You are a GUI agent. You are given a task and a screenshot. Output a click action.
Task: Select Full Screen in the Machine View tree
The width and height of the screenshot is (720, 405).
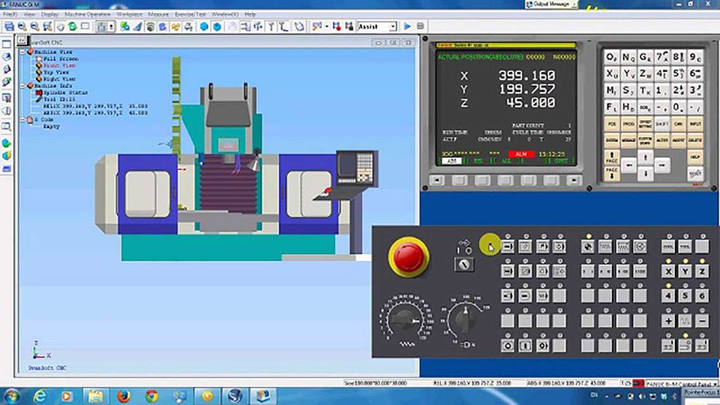[x=61, y=59]
